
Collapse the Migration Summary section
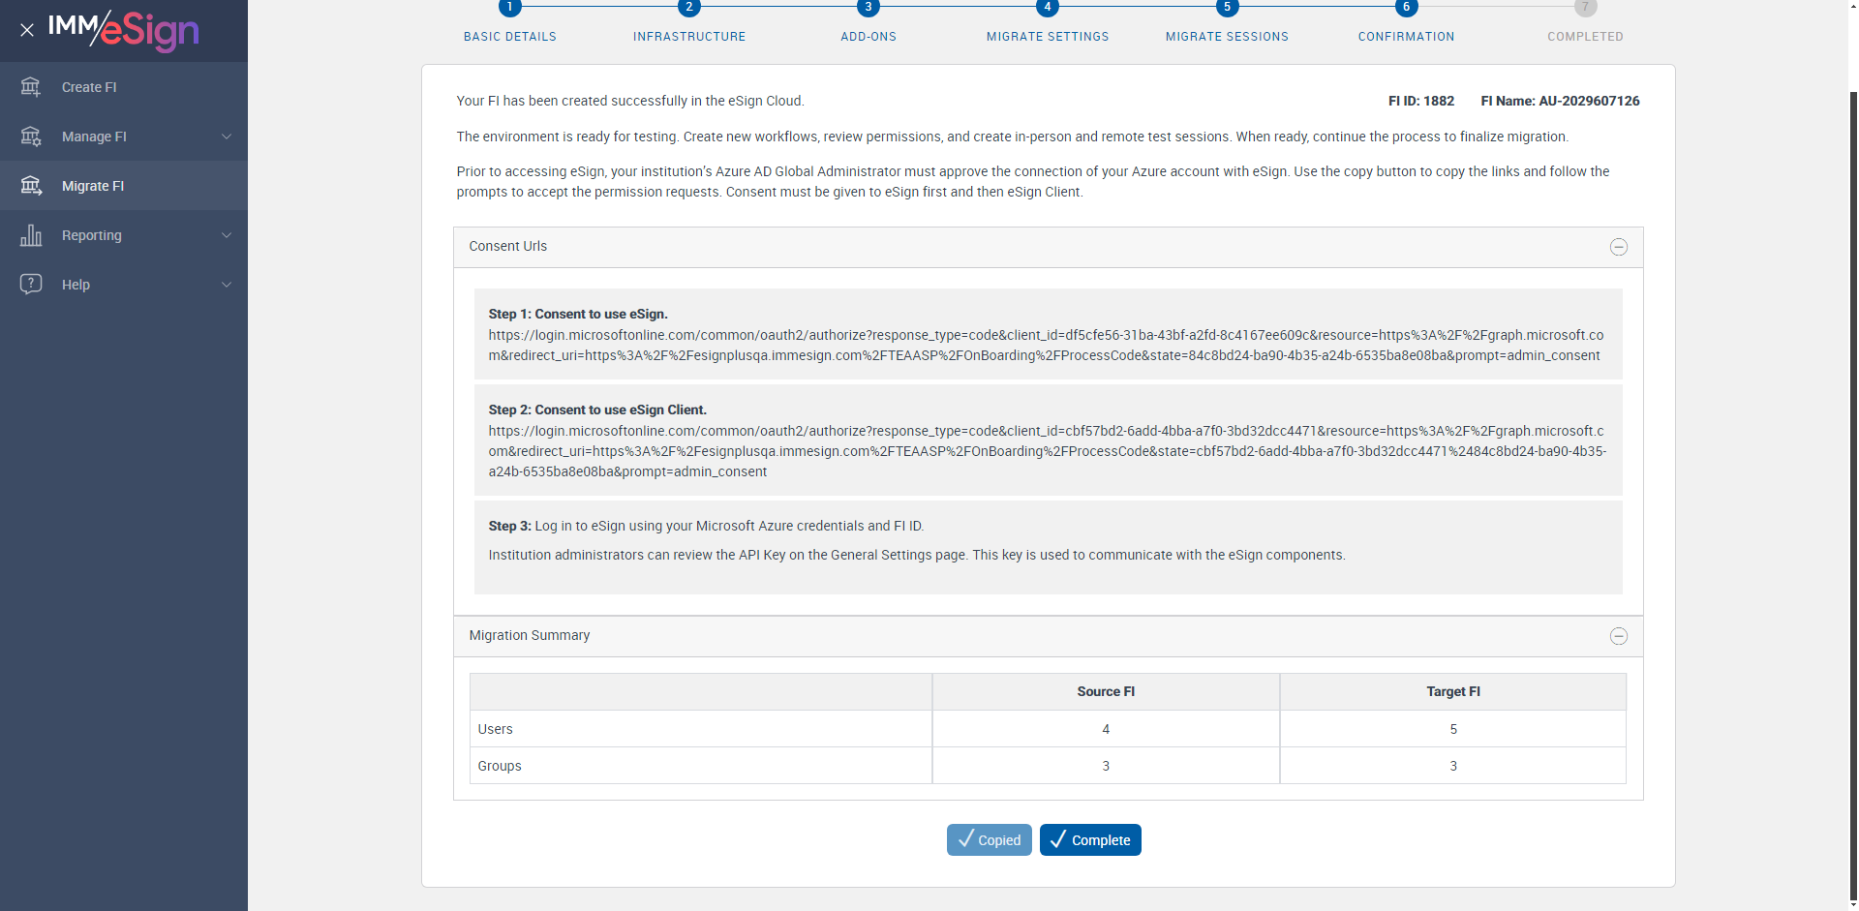(x=1619, y=636)
